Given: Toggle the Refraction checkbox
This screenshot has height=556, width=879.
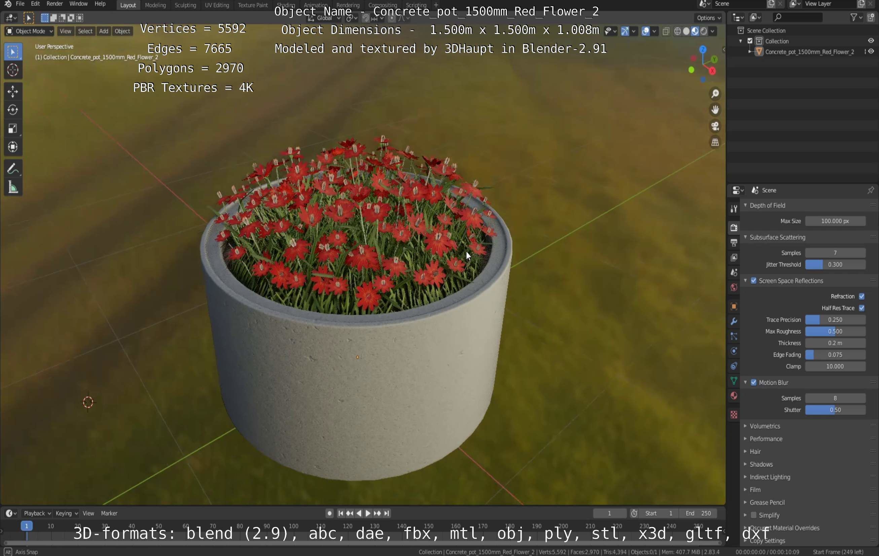Looking at the screenshot, I should coord(862,296).
